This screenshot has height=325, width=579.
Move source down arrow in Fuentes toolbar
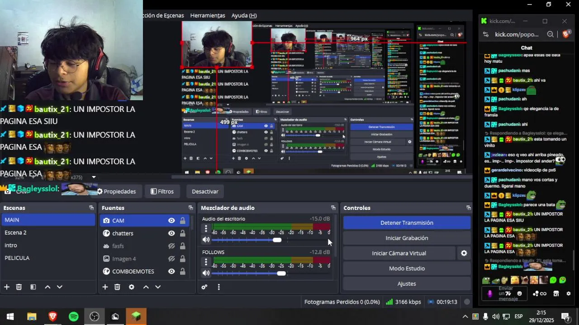click(x=158, y=287)
